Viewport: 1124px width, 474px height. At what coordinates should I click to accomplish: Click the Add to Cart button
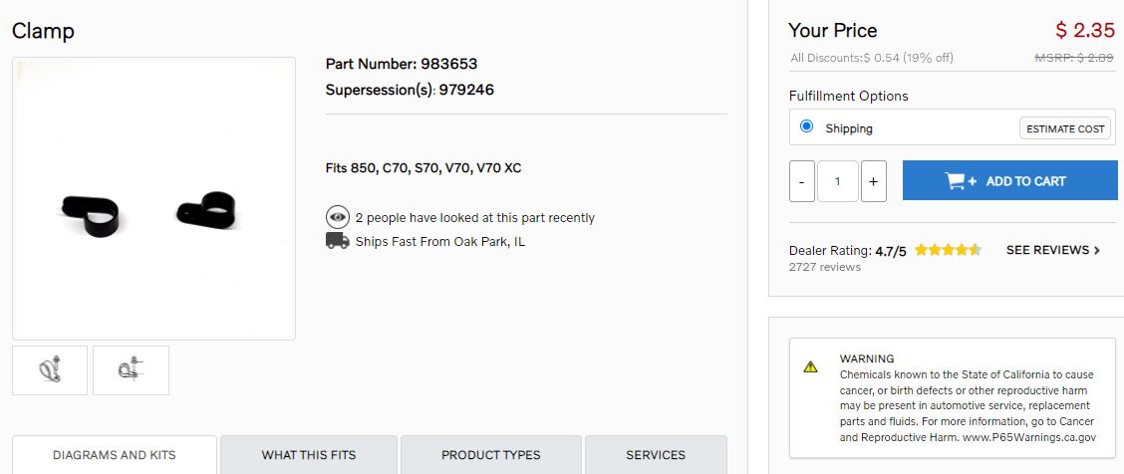point(1009,180)
